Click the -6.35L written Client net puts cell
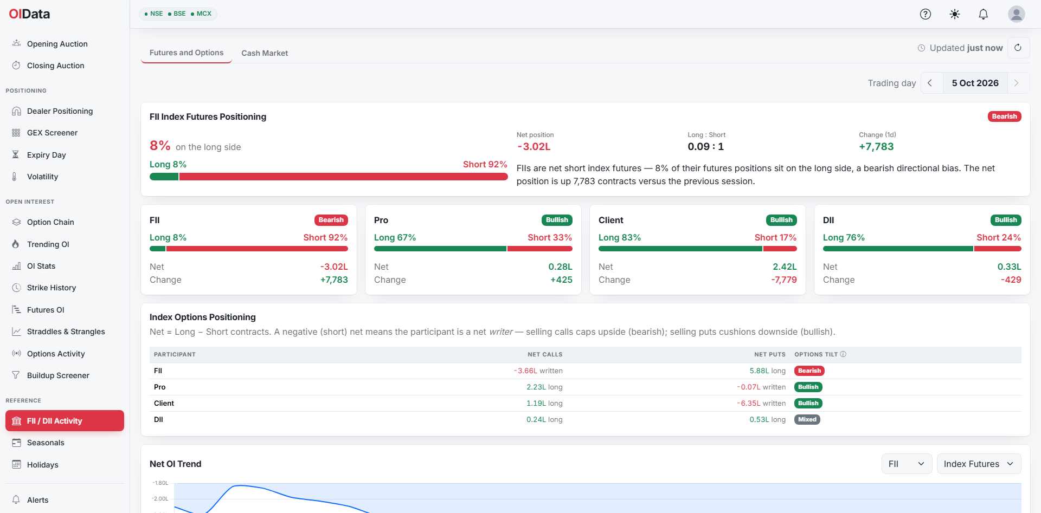The width and height of the screenshot is (1041, 513). pyautogui.click(x=761, y=404)
